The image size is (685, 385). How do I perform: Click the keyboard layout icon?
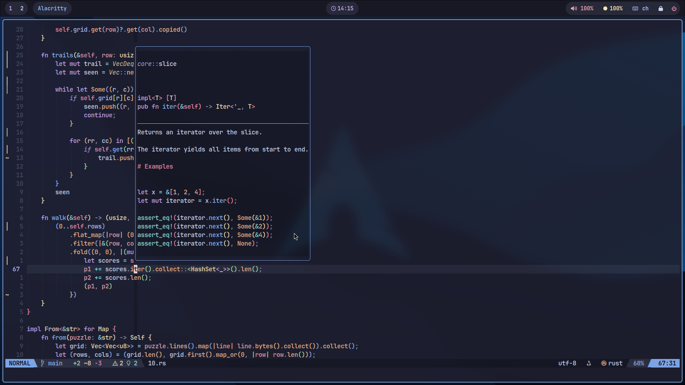635,9
